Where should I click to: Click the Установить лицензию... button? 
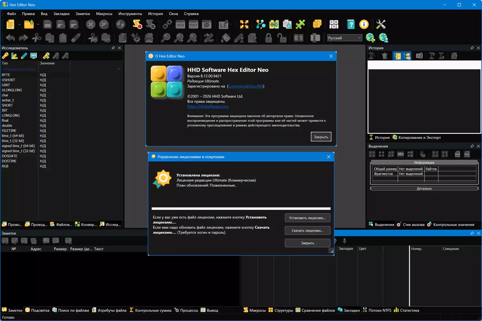tap(307, 218)
